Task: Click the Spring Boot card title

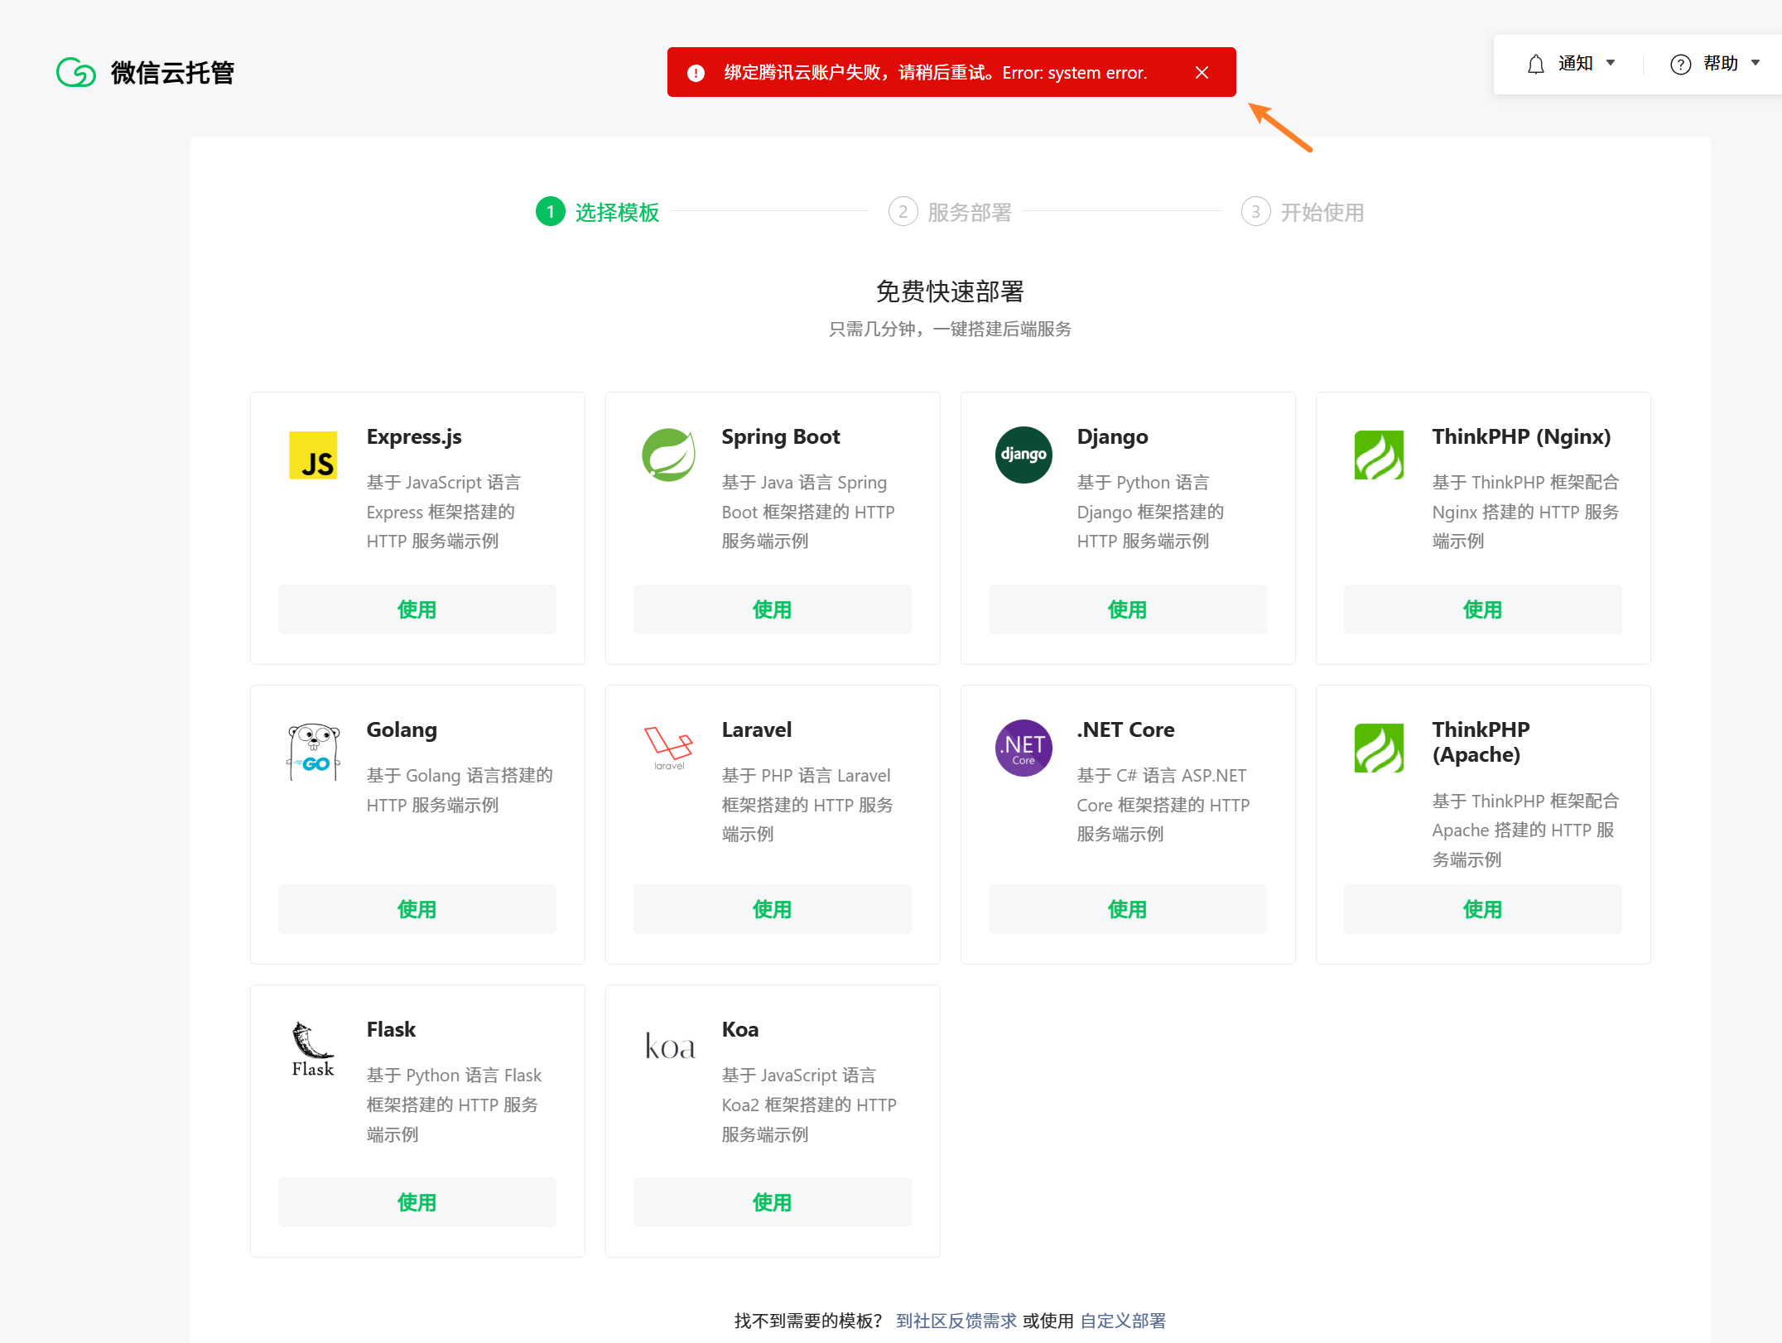Action: tap(781, 436)
